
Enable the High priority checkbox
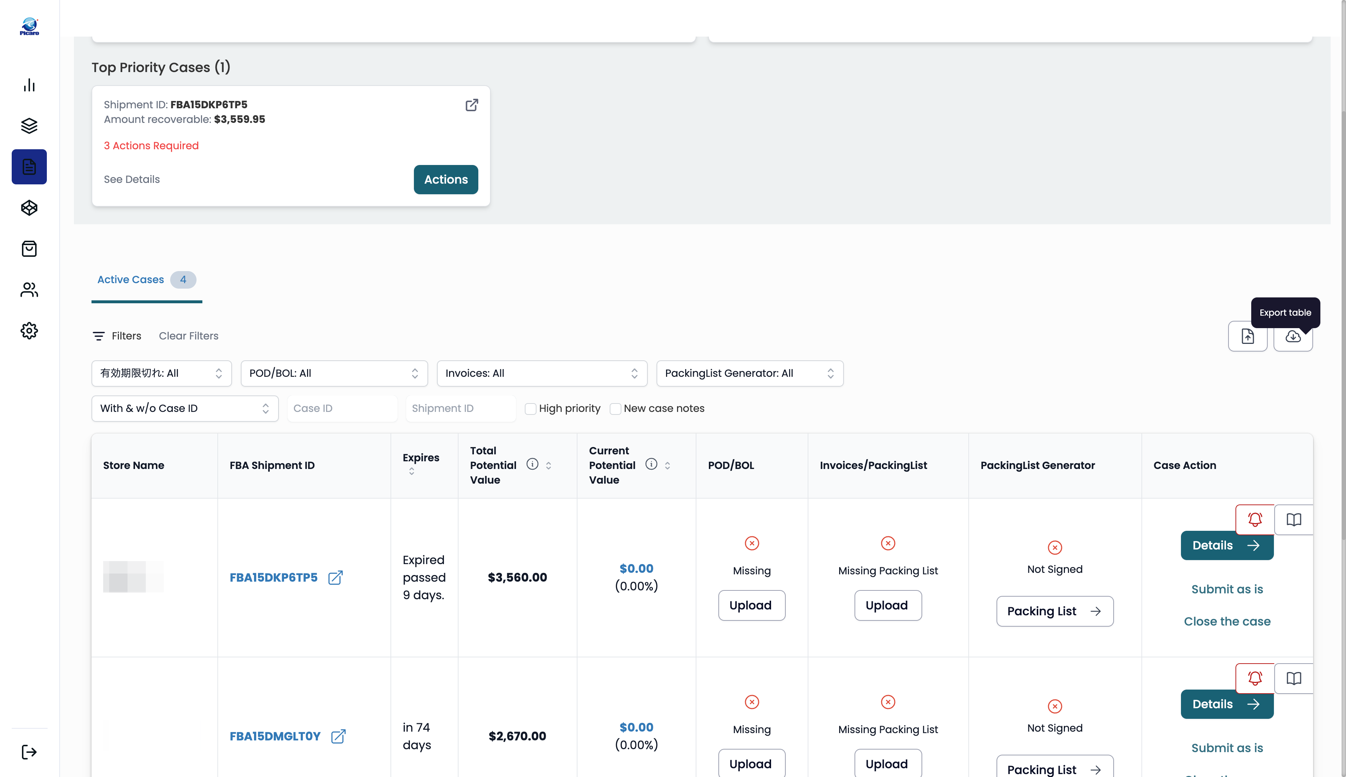coord(531,409)
